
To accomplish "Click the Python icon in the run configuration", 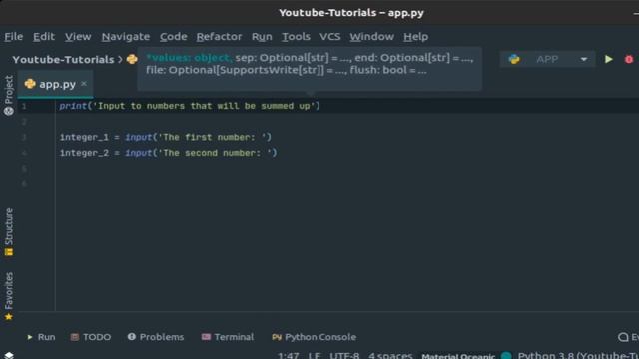I will (514, 59).
